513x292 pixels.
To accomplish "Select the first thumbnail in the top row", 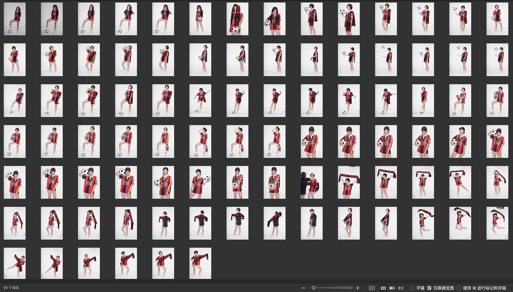I will pyautogui.click(x=15, y=19).
